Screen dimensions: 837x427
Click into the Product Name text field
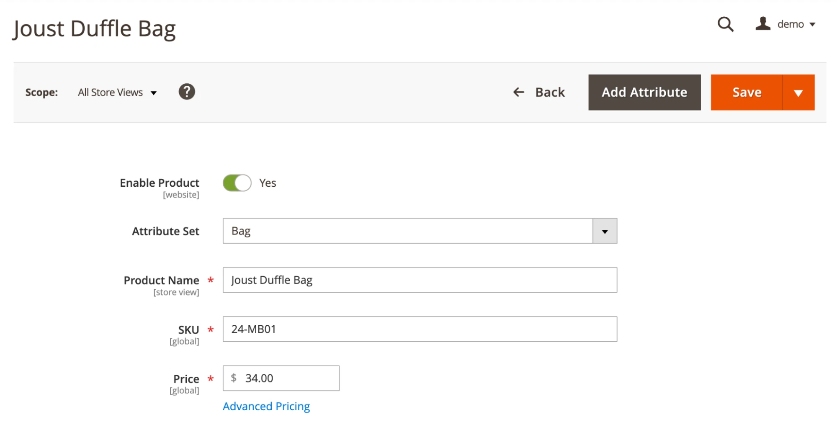coord(420,280)
